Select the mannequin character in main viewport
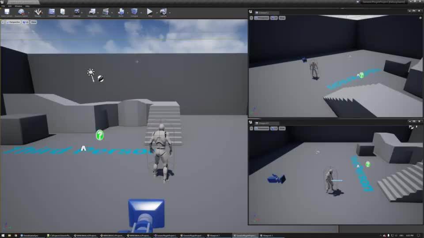424x238 pixels. coord(162,153)
